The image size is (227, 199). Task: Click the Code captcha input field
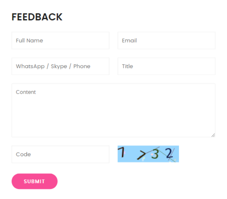point(60,154)
